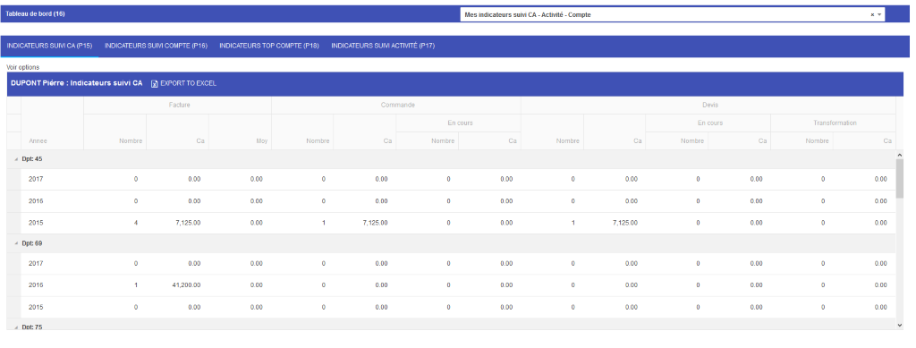Viewport: 916px width, 348px height.
Task: Open the dashboard dropdown arrow
Action: click(879, 14)
